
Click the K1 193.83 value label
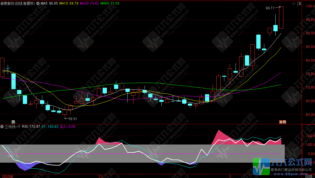coord(50,127)
